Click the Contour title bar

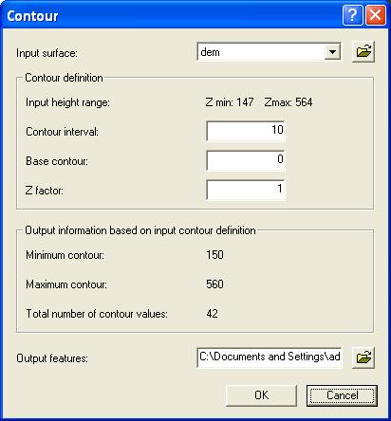[171, 15]
